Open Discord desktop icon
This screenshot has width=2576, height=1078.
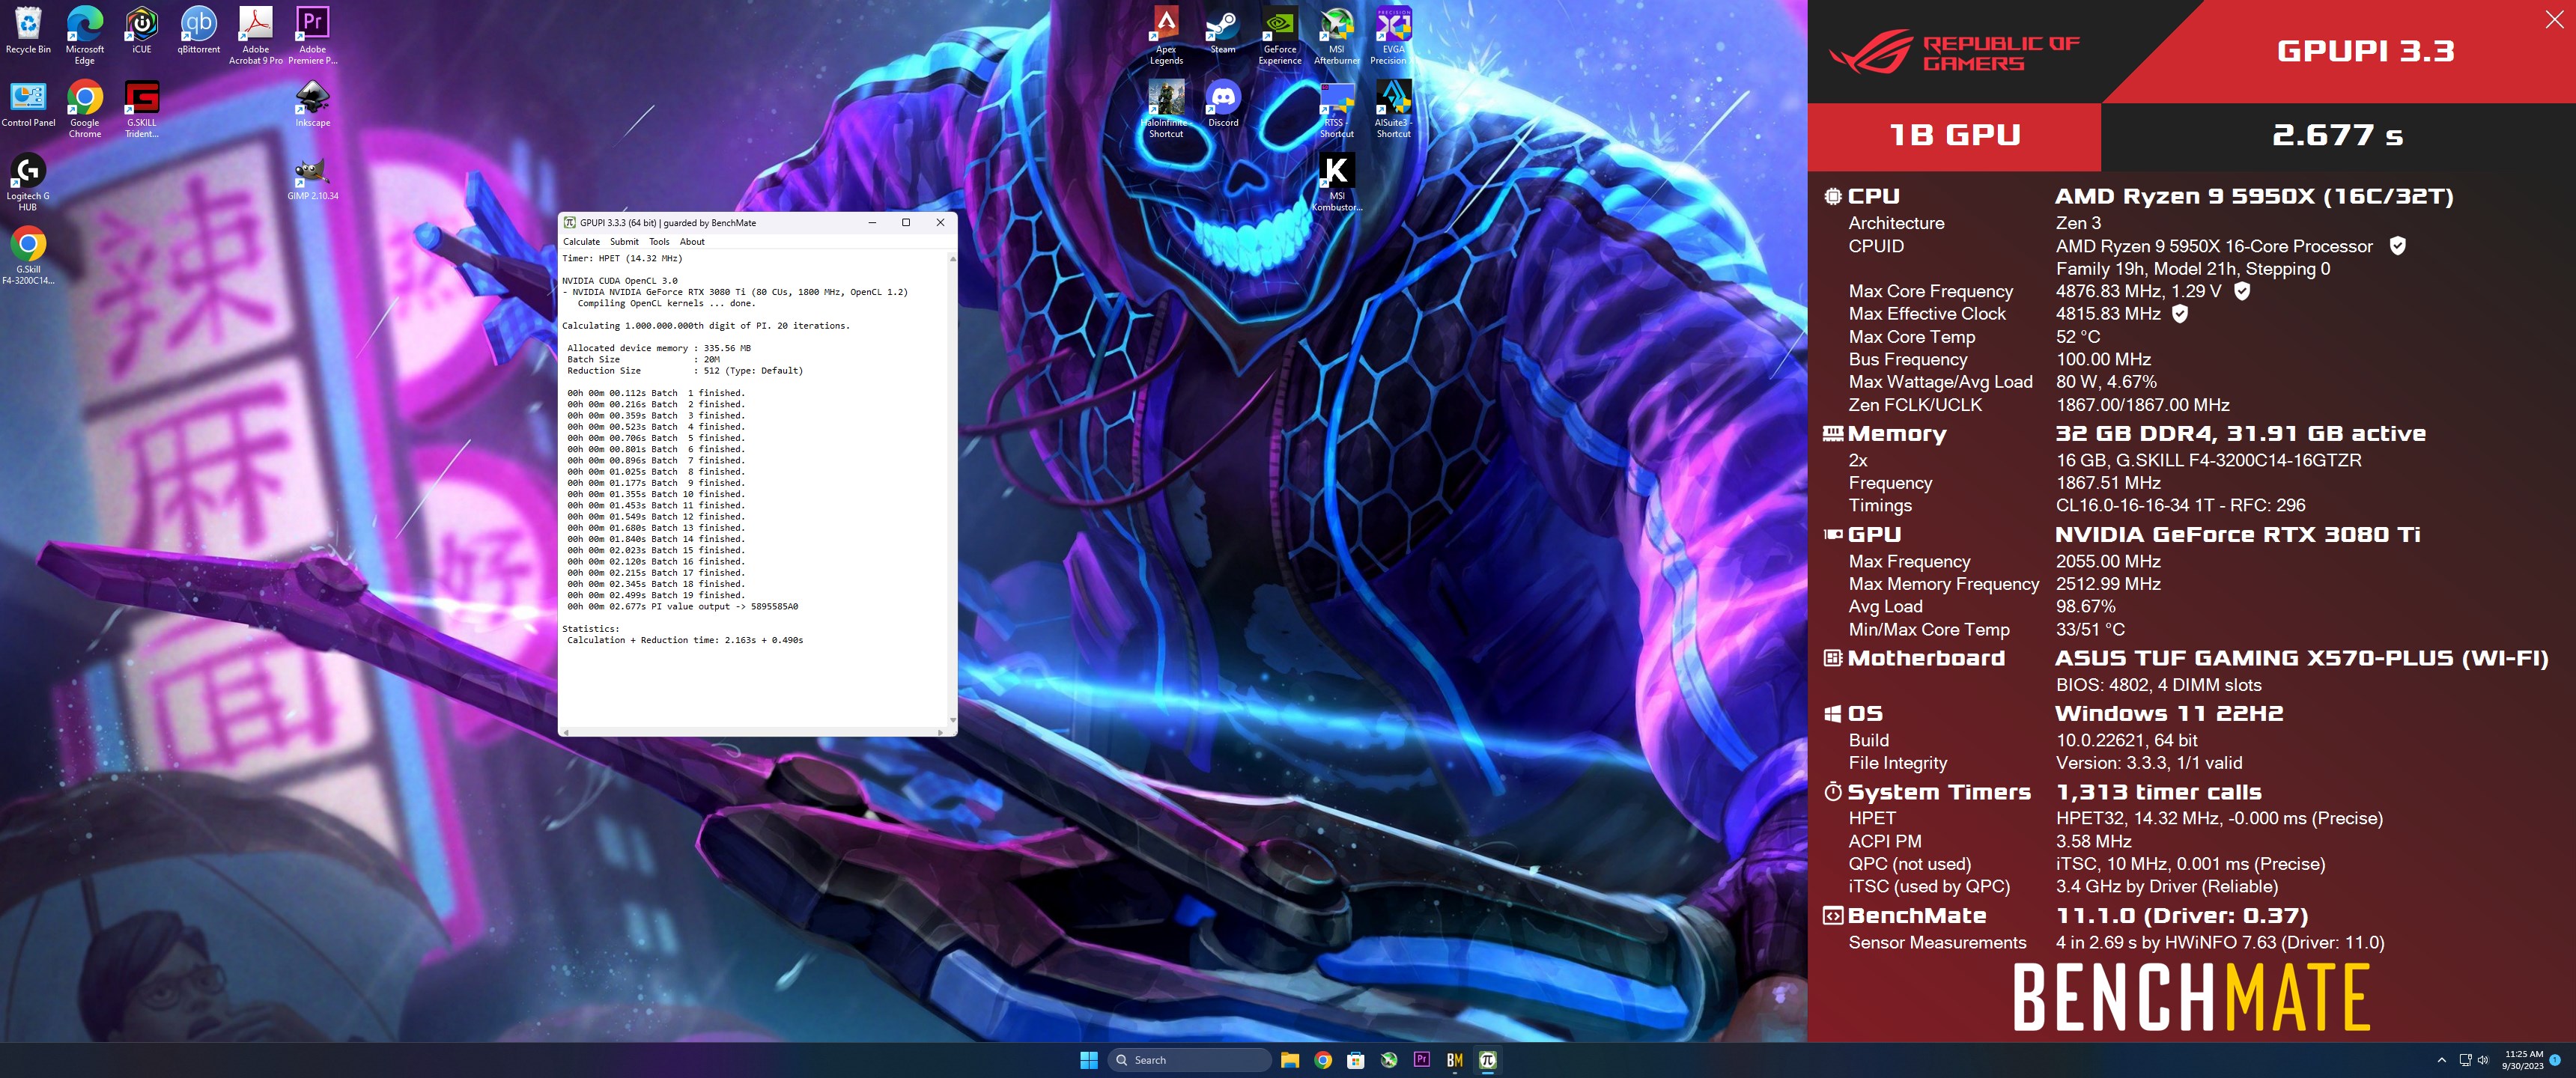[x=1223, y=104]
